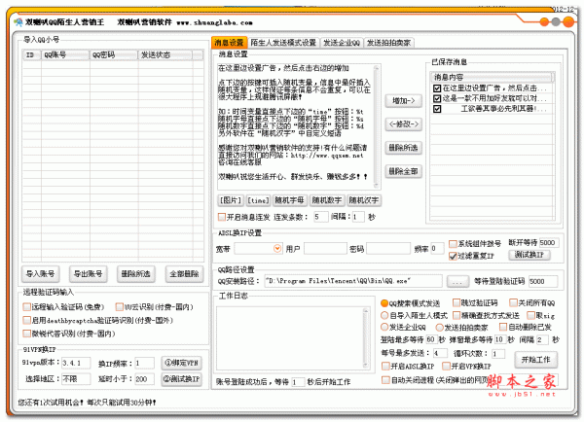
Task: Click 删除所选 beside message editor
Action: tap(403, 148)
